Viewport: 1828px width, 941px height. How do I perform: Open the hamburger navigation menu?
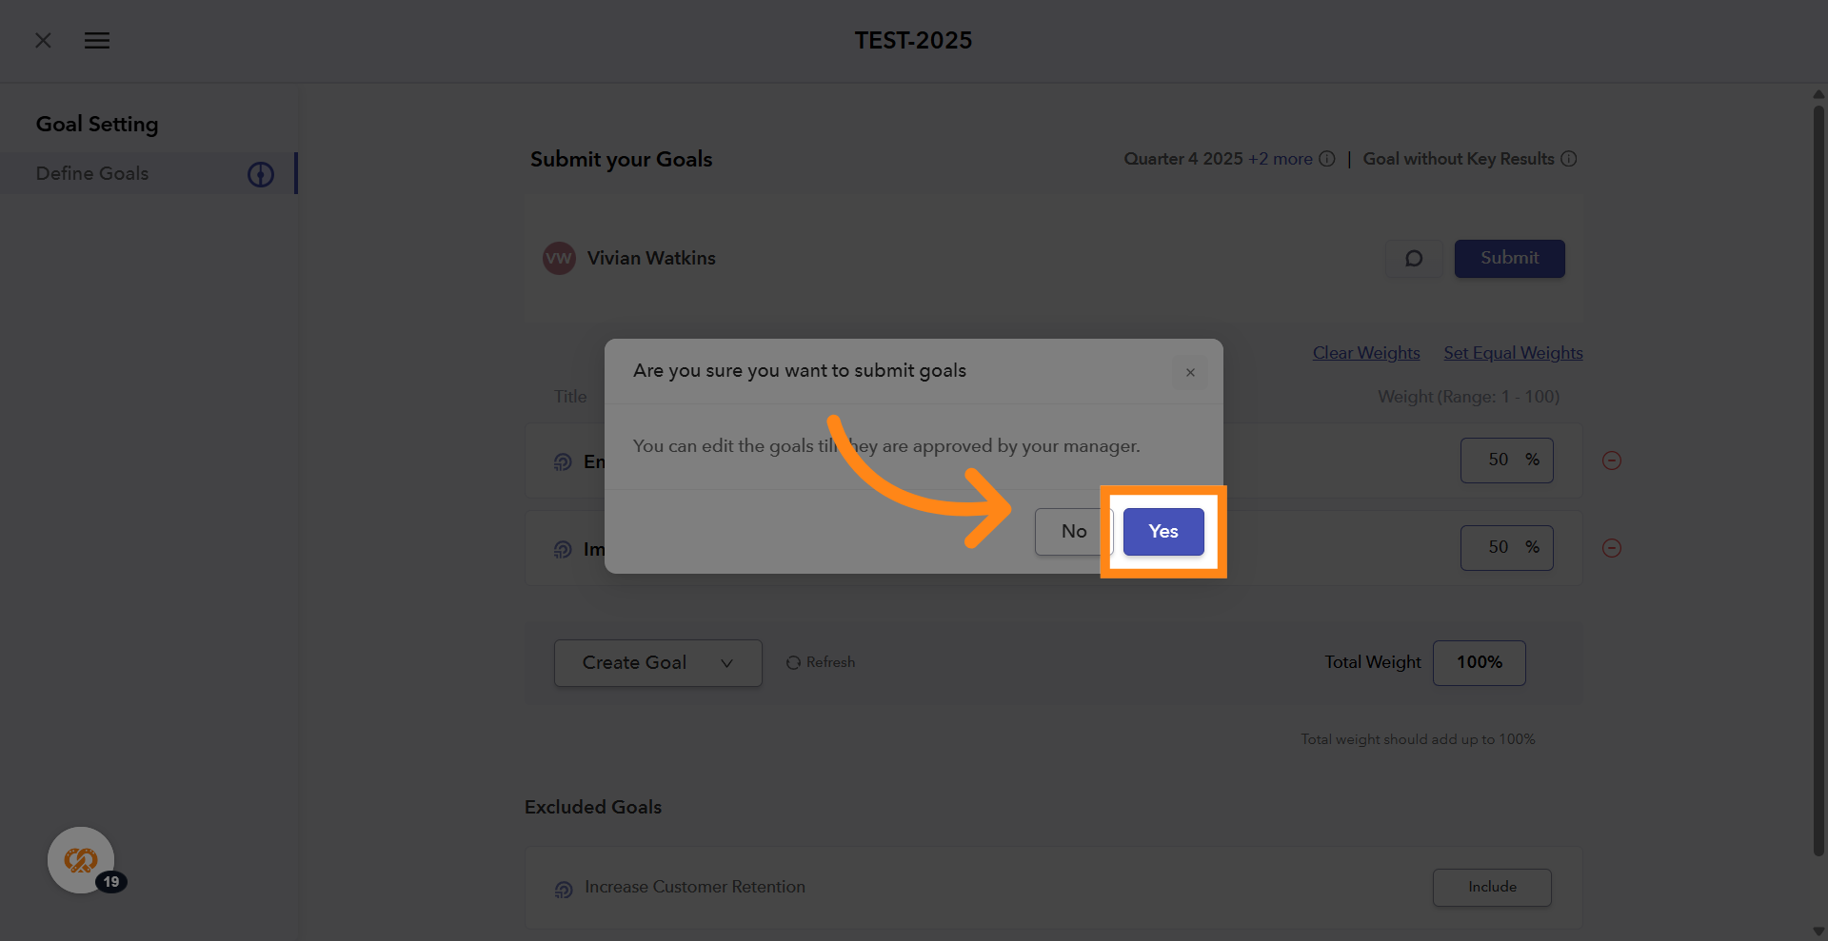coord(96,40)
